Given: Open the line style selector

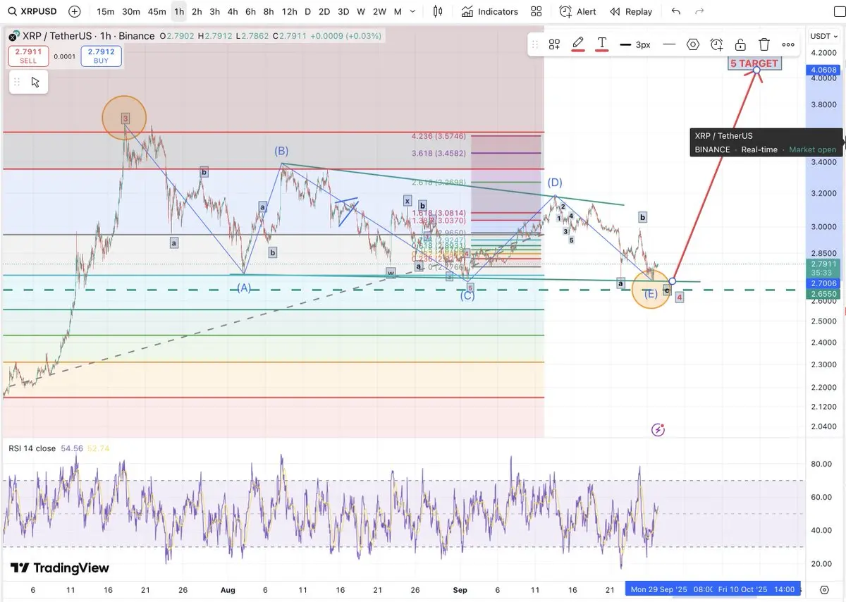Looking at the screenshot, I should pyautogui.click(x=669, y=44).
